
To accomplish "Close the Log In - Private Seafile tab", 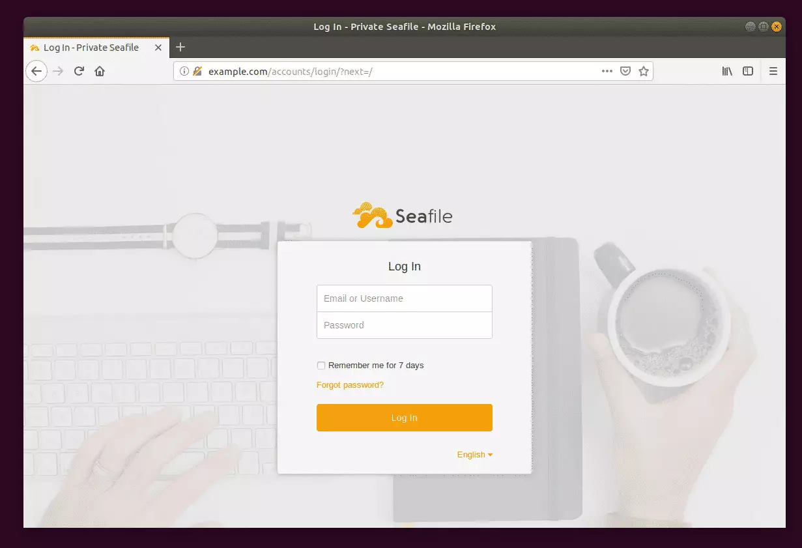I will pyautogui.click(x=158, y=48).
